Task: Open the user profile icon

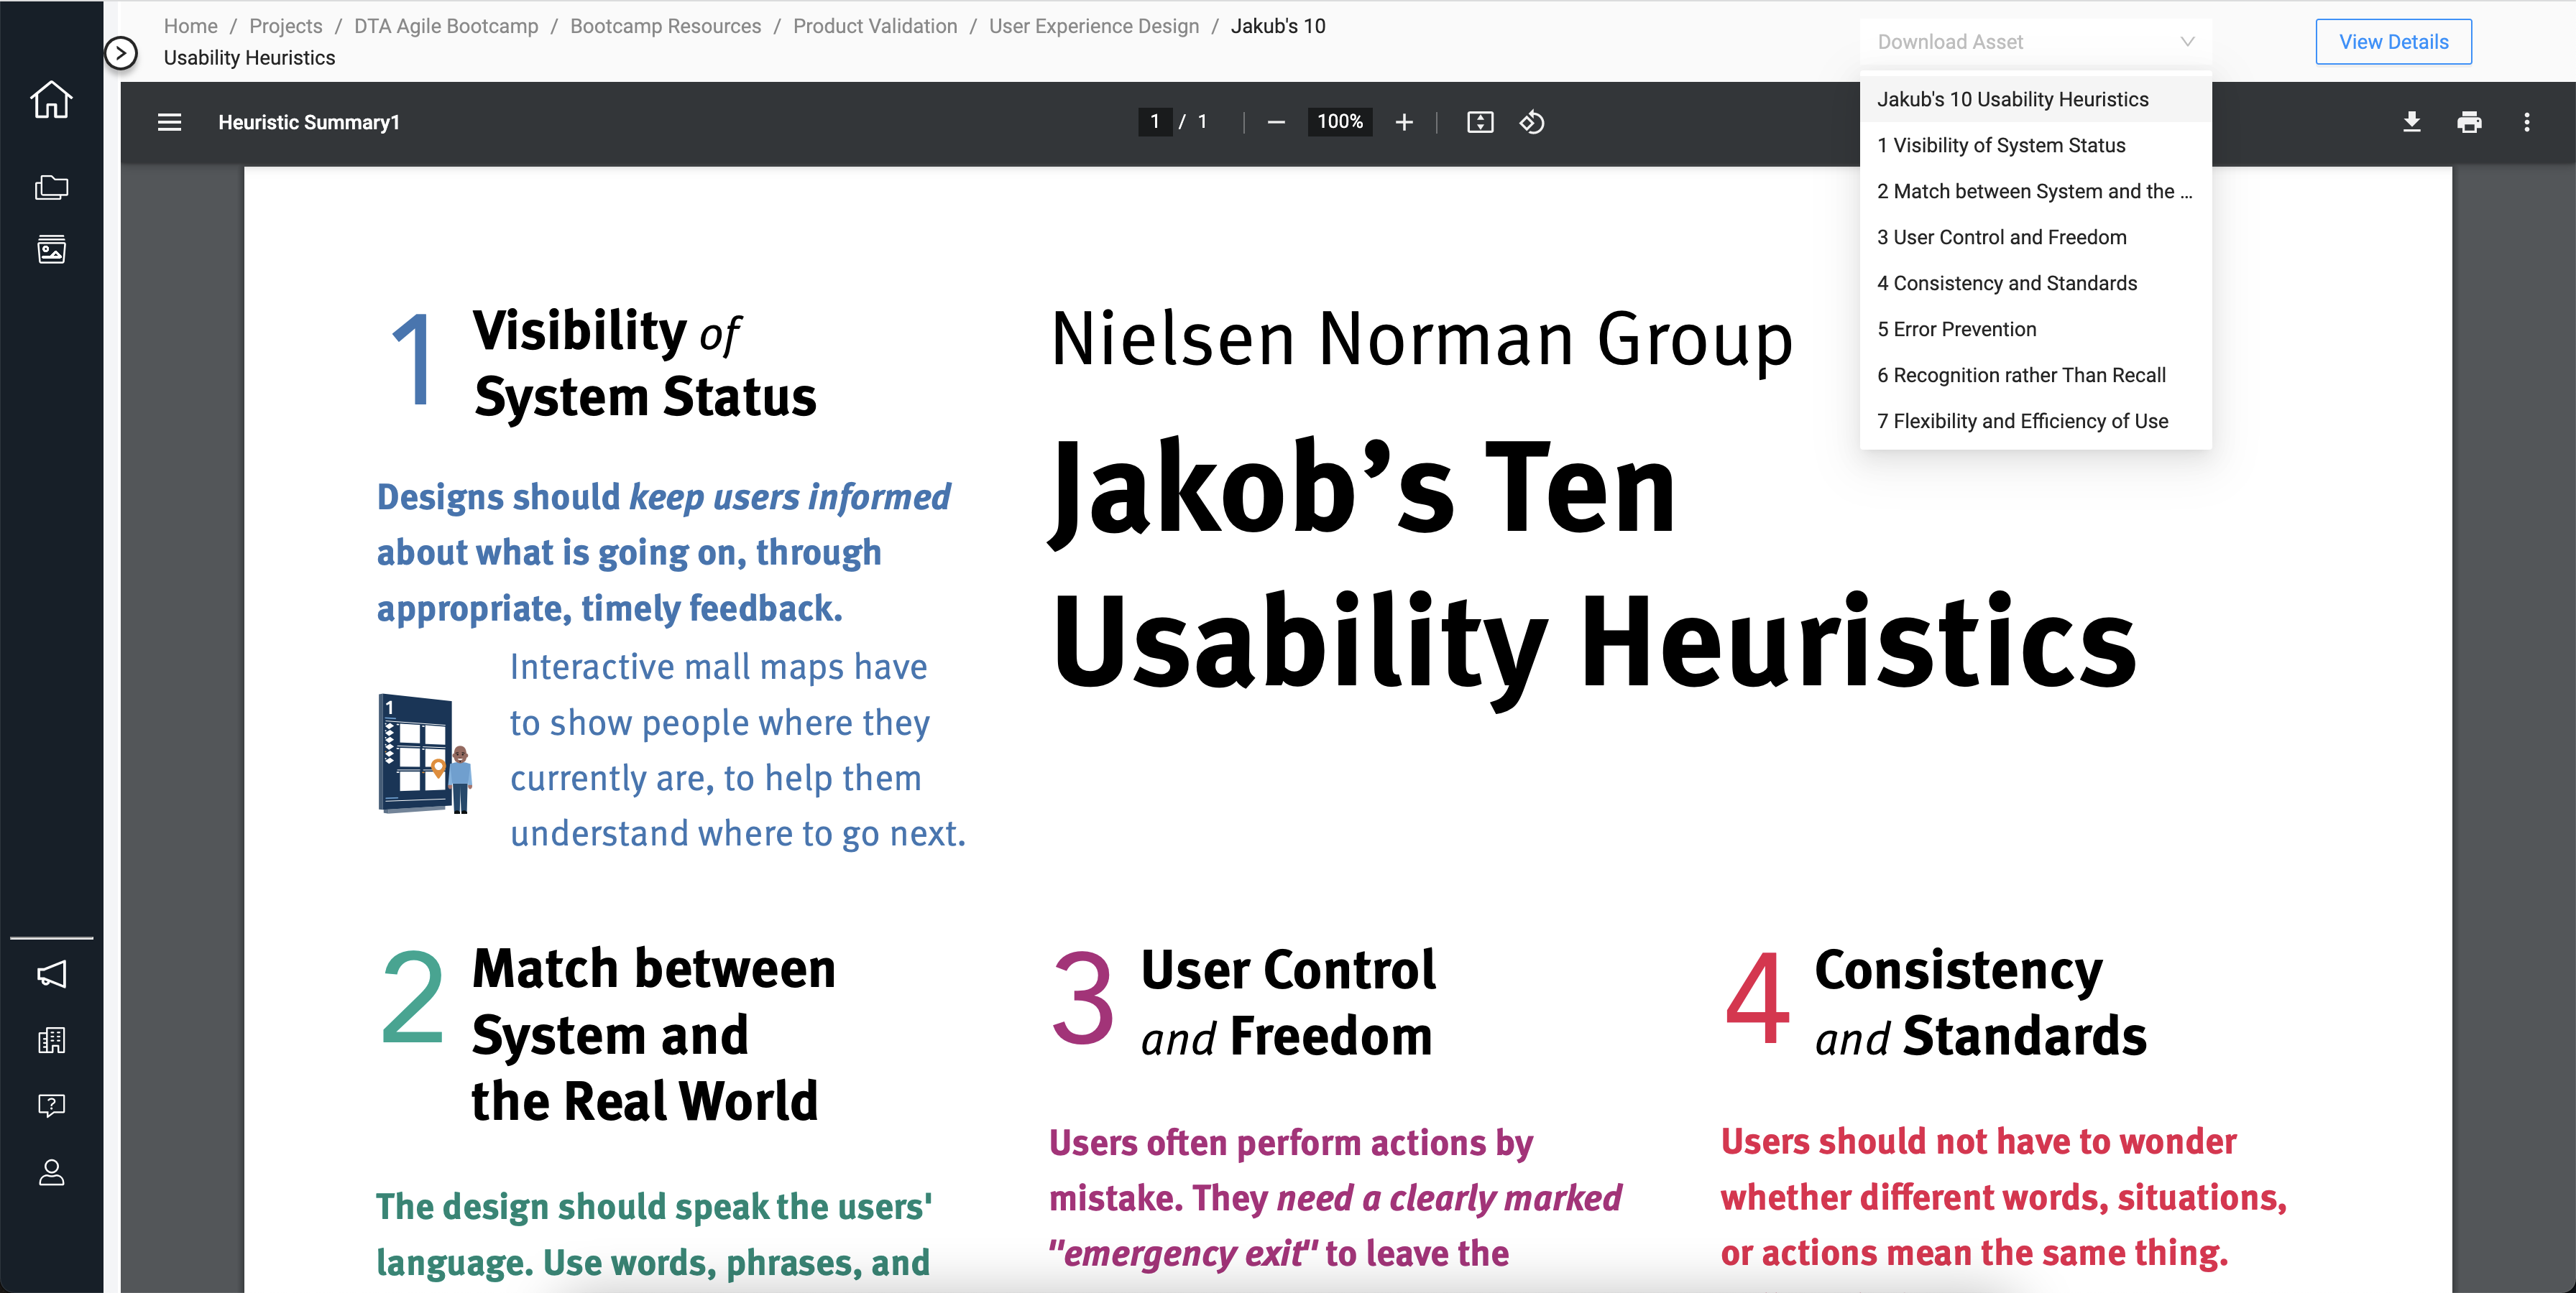Action: coord(51,1172)
